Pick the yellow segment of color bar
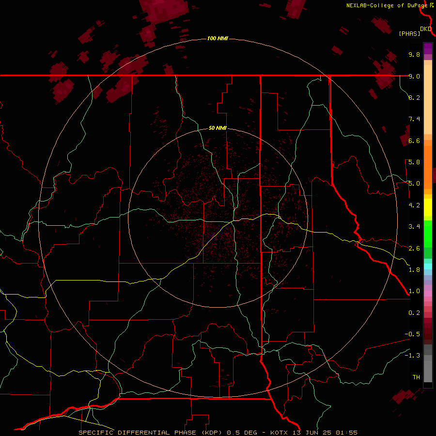 pyautogui.click(x=428, y=207)
